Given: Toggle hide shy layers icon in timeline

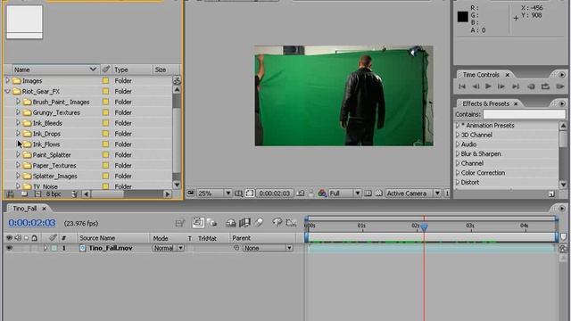Looking at the screenshot, I should click(230, 223).
